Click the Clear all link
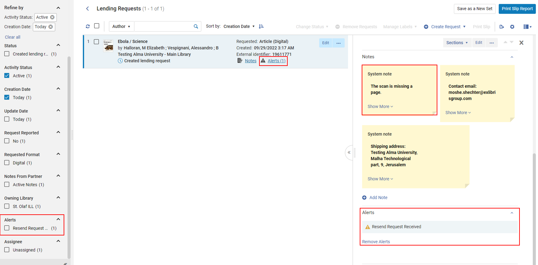This screenshot has width=538, height=265. 13,37
